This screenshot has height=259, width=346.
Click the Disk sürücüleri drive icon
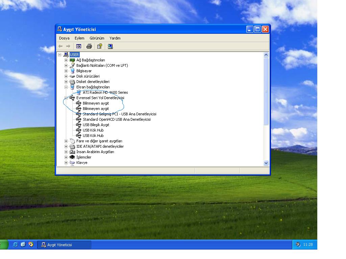[72, 76]
